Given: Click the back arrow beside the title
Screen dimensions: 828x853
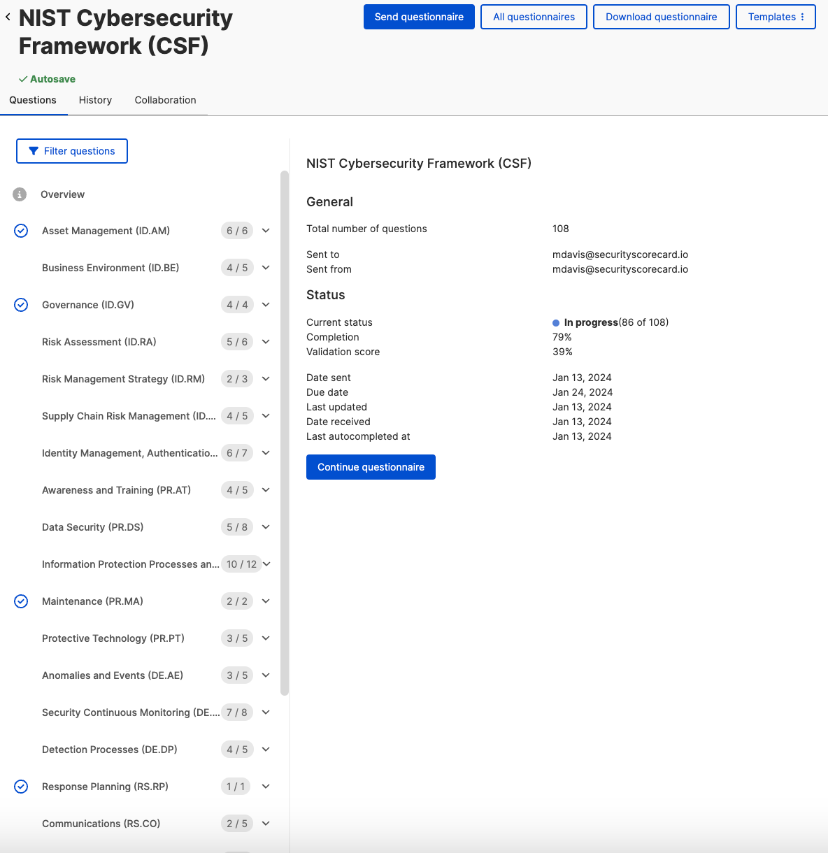Looking at the screenshot, I should 8,17.
